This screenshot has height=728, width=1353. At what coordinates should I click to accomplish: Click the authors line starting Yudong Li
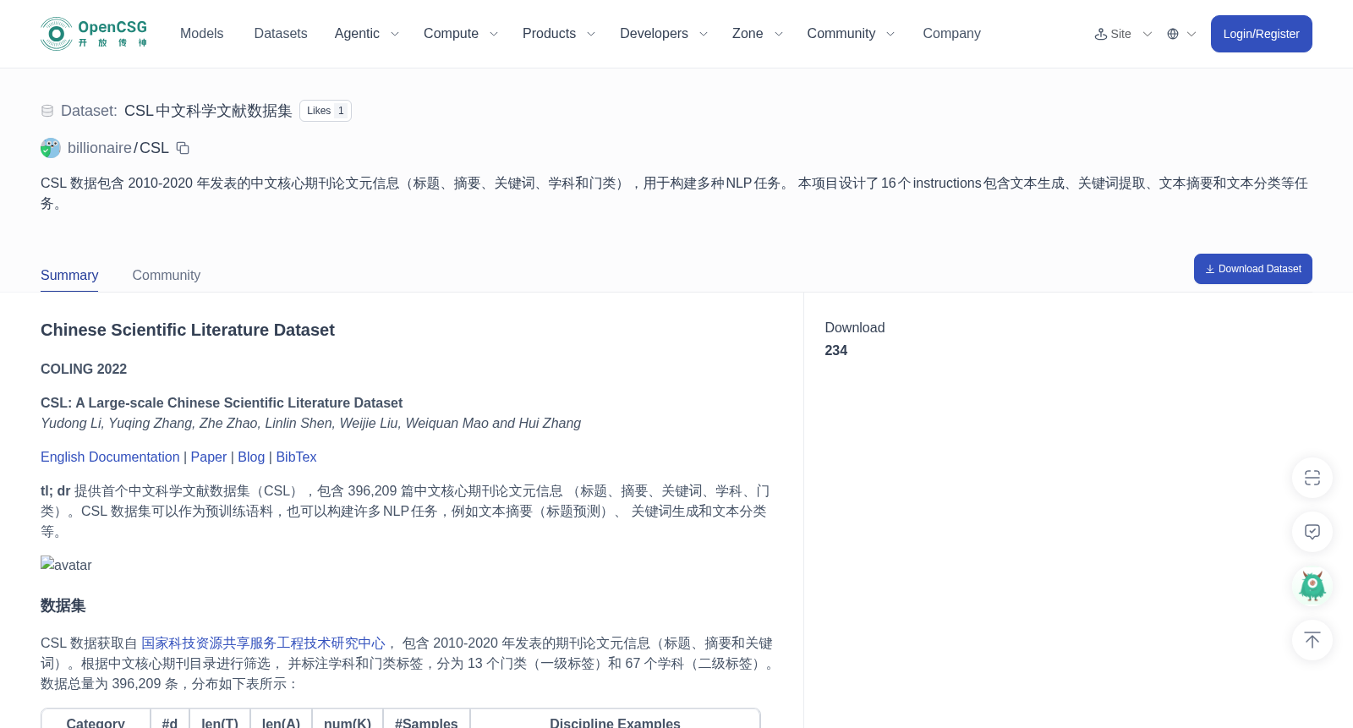310,424
